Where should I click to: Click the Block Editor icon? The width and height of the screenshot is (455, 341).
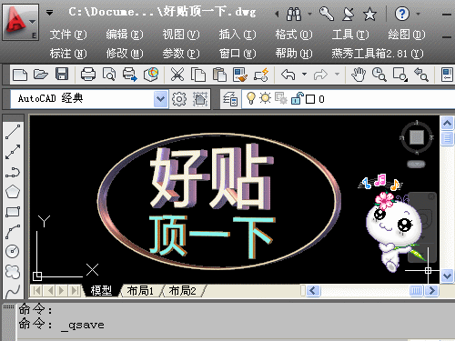[261, 75]
